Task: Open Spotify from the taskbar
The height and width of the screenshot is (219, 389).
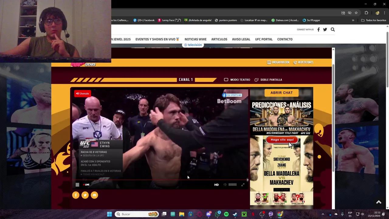Action: 226,214
